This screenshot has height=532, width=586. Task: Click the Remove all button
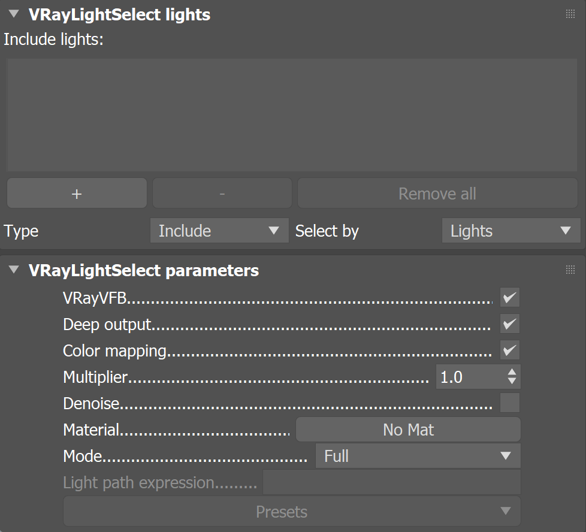point(437,193)
